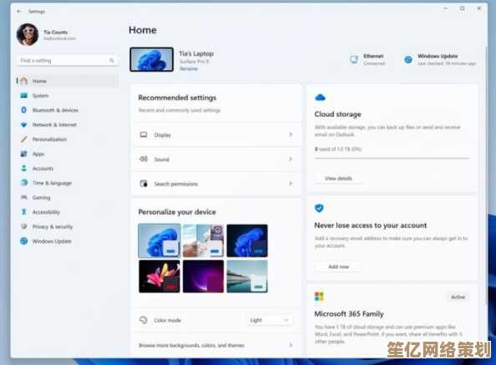This screenshot has height=365, width=496.
Task: Click the Active badge on Microsoft 365
Action: (x=458, y=297)
